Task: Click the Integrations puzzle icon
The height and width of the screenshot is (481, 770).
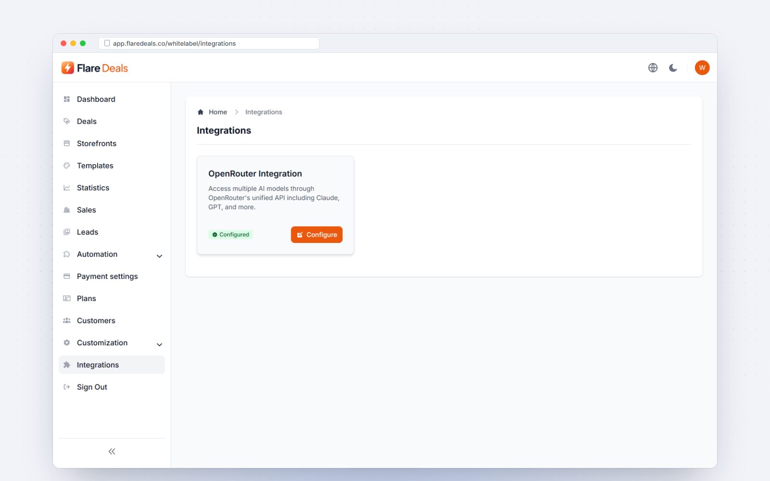Action: [67, 365]
